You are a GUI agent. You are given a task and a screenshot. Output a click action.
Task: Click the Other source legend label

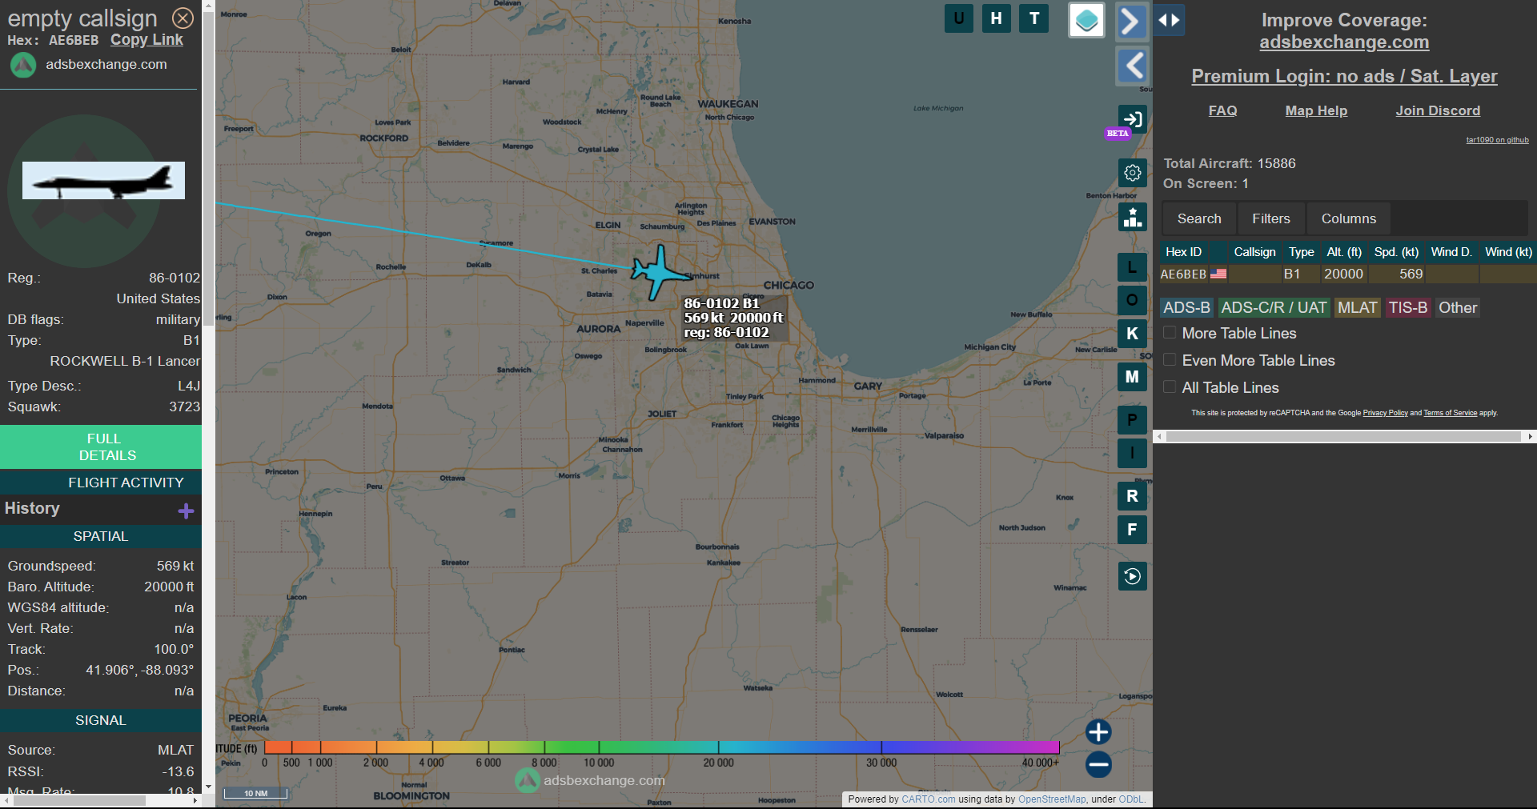[1457, 308]
